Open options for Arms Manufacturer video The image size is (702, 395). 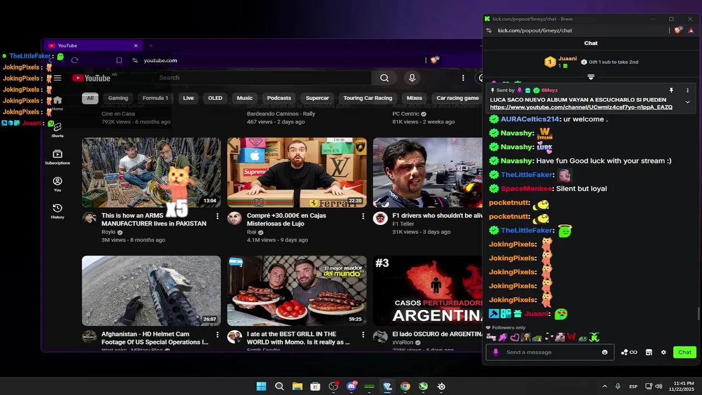(x=217, y=216)
